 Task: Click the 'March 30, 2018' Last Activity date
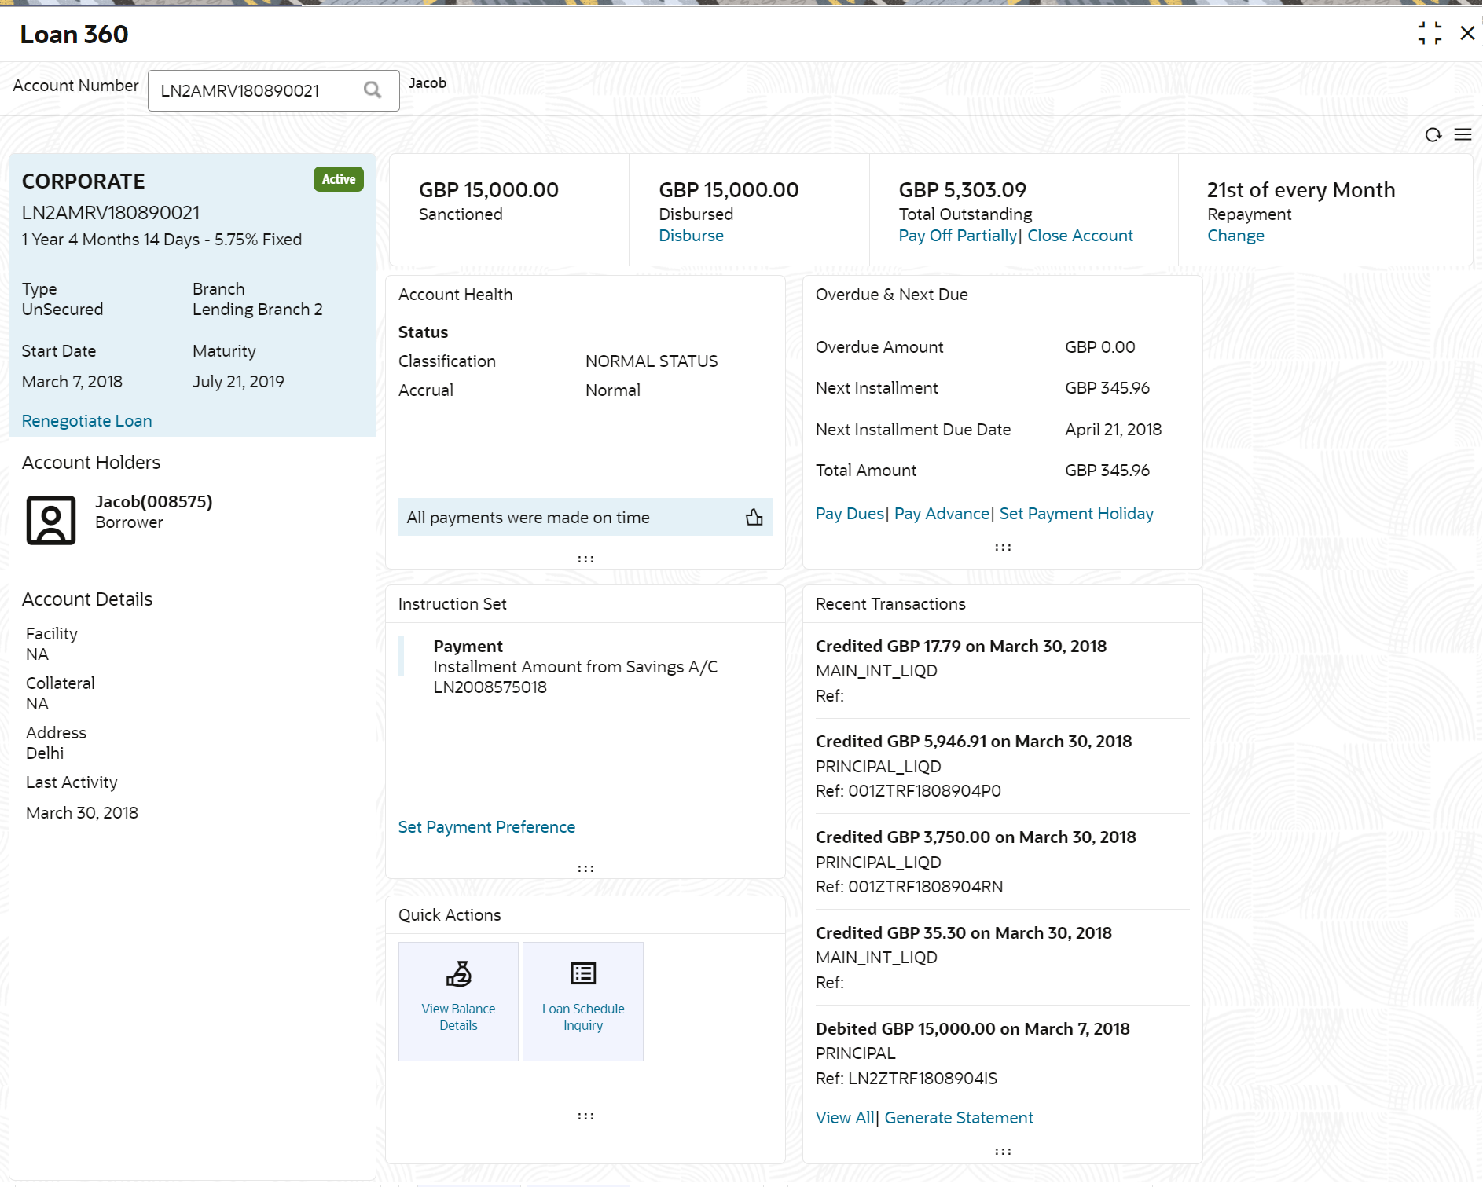pos(82,813)
